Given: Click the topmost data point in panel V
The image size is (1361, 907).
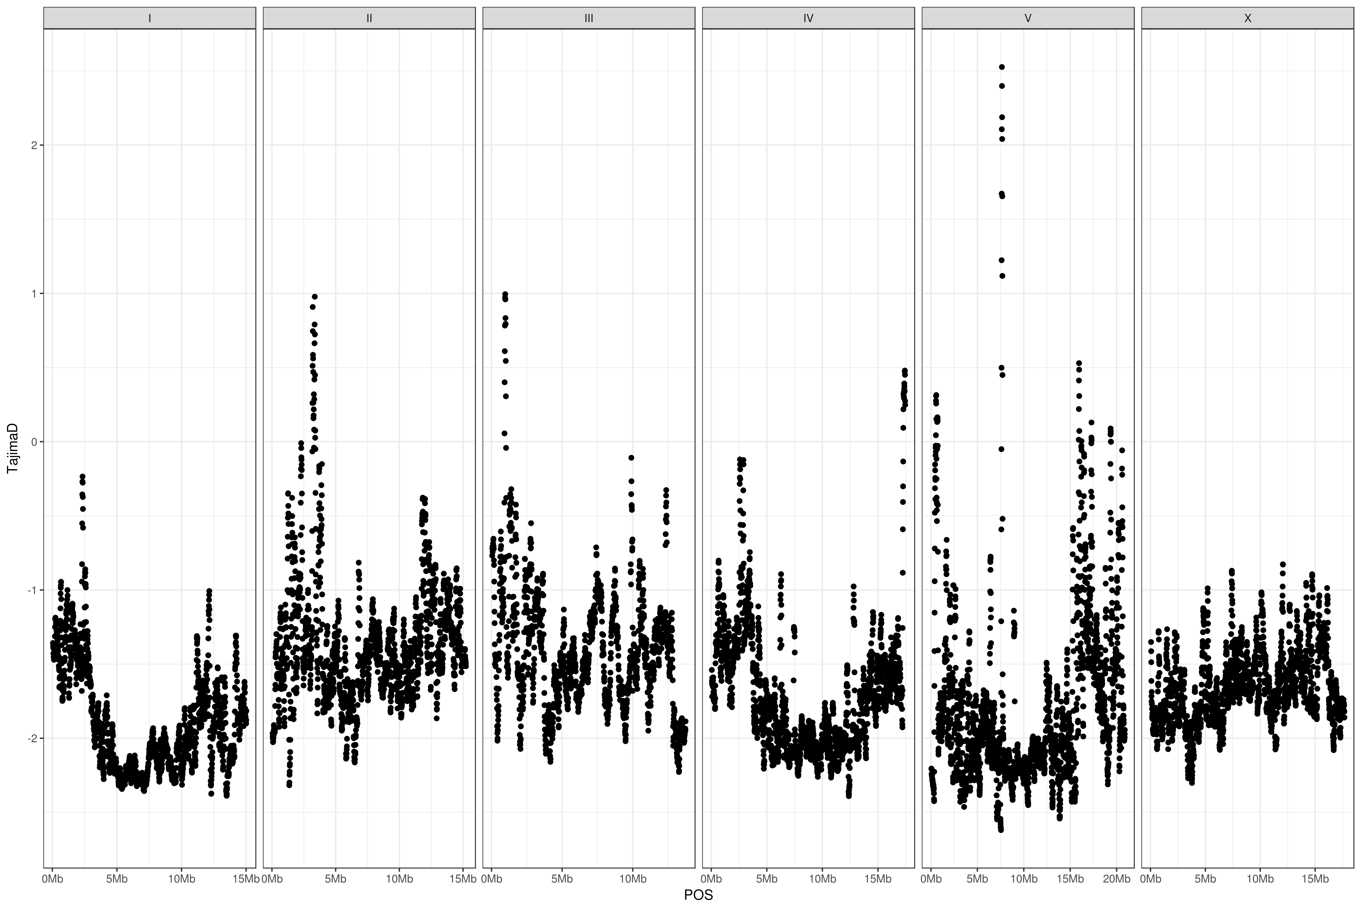Looking at the screenshot, I should pyautogui.click(x=1002, y=67).
